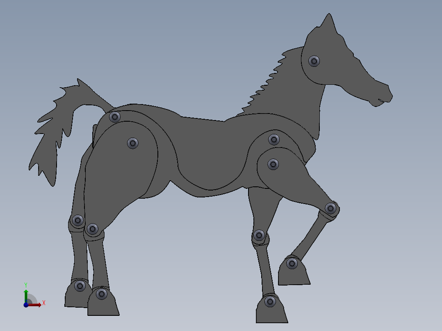Select the knee screw of the standing front leg
Image resolution: width=442 pixels, height=331 pixels.
(x=259, y=235)
